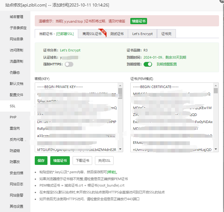The height and width of the screenshot is (212, 224).
Task: Open 反向代理 sidebar item
Action: coord(16,139)
